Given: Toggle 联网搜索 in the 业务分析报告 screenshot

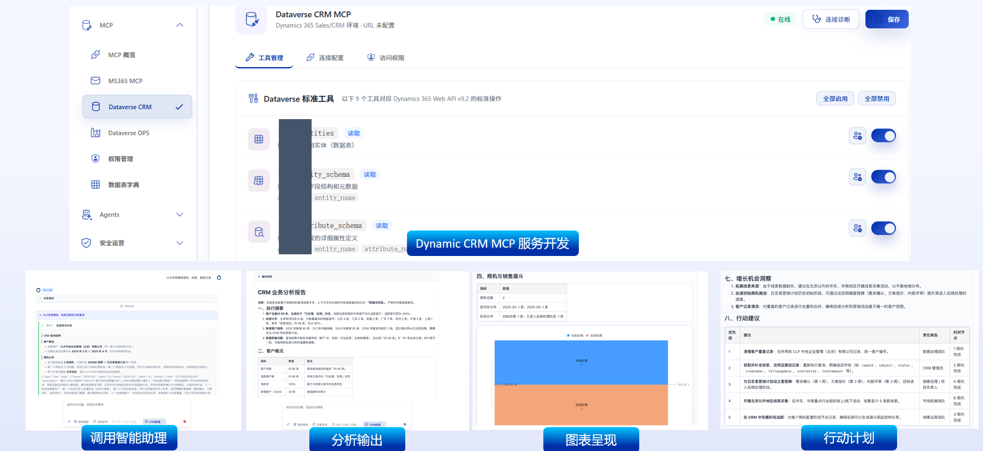Looking at the screenshot, I should pyautogui.click(x=301, y=424).
